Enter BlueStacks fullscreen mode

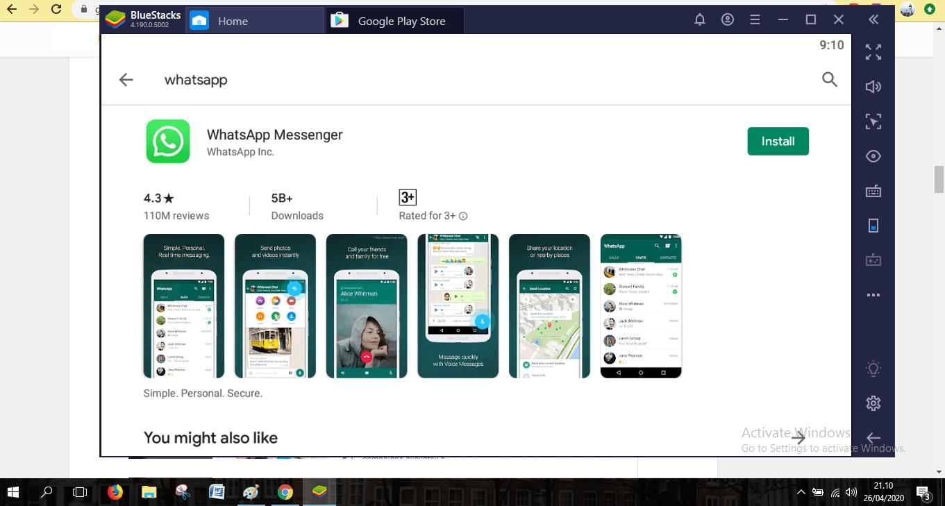pyautogui.click(x=873, y=52)
